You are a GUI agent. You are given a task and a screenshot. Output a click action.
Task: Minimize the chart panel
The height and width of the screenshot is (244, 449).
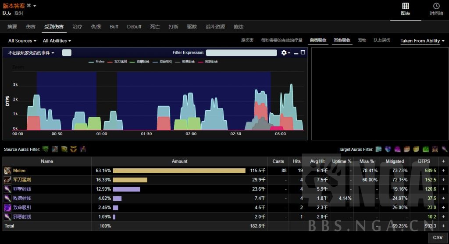tap(296, 53)
